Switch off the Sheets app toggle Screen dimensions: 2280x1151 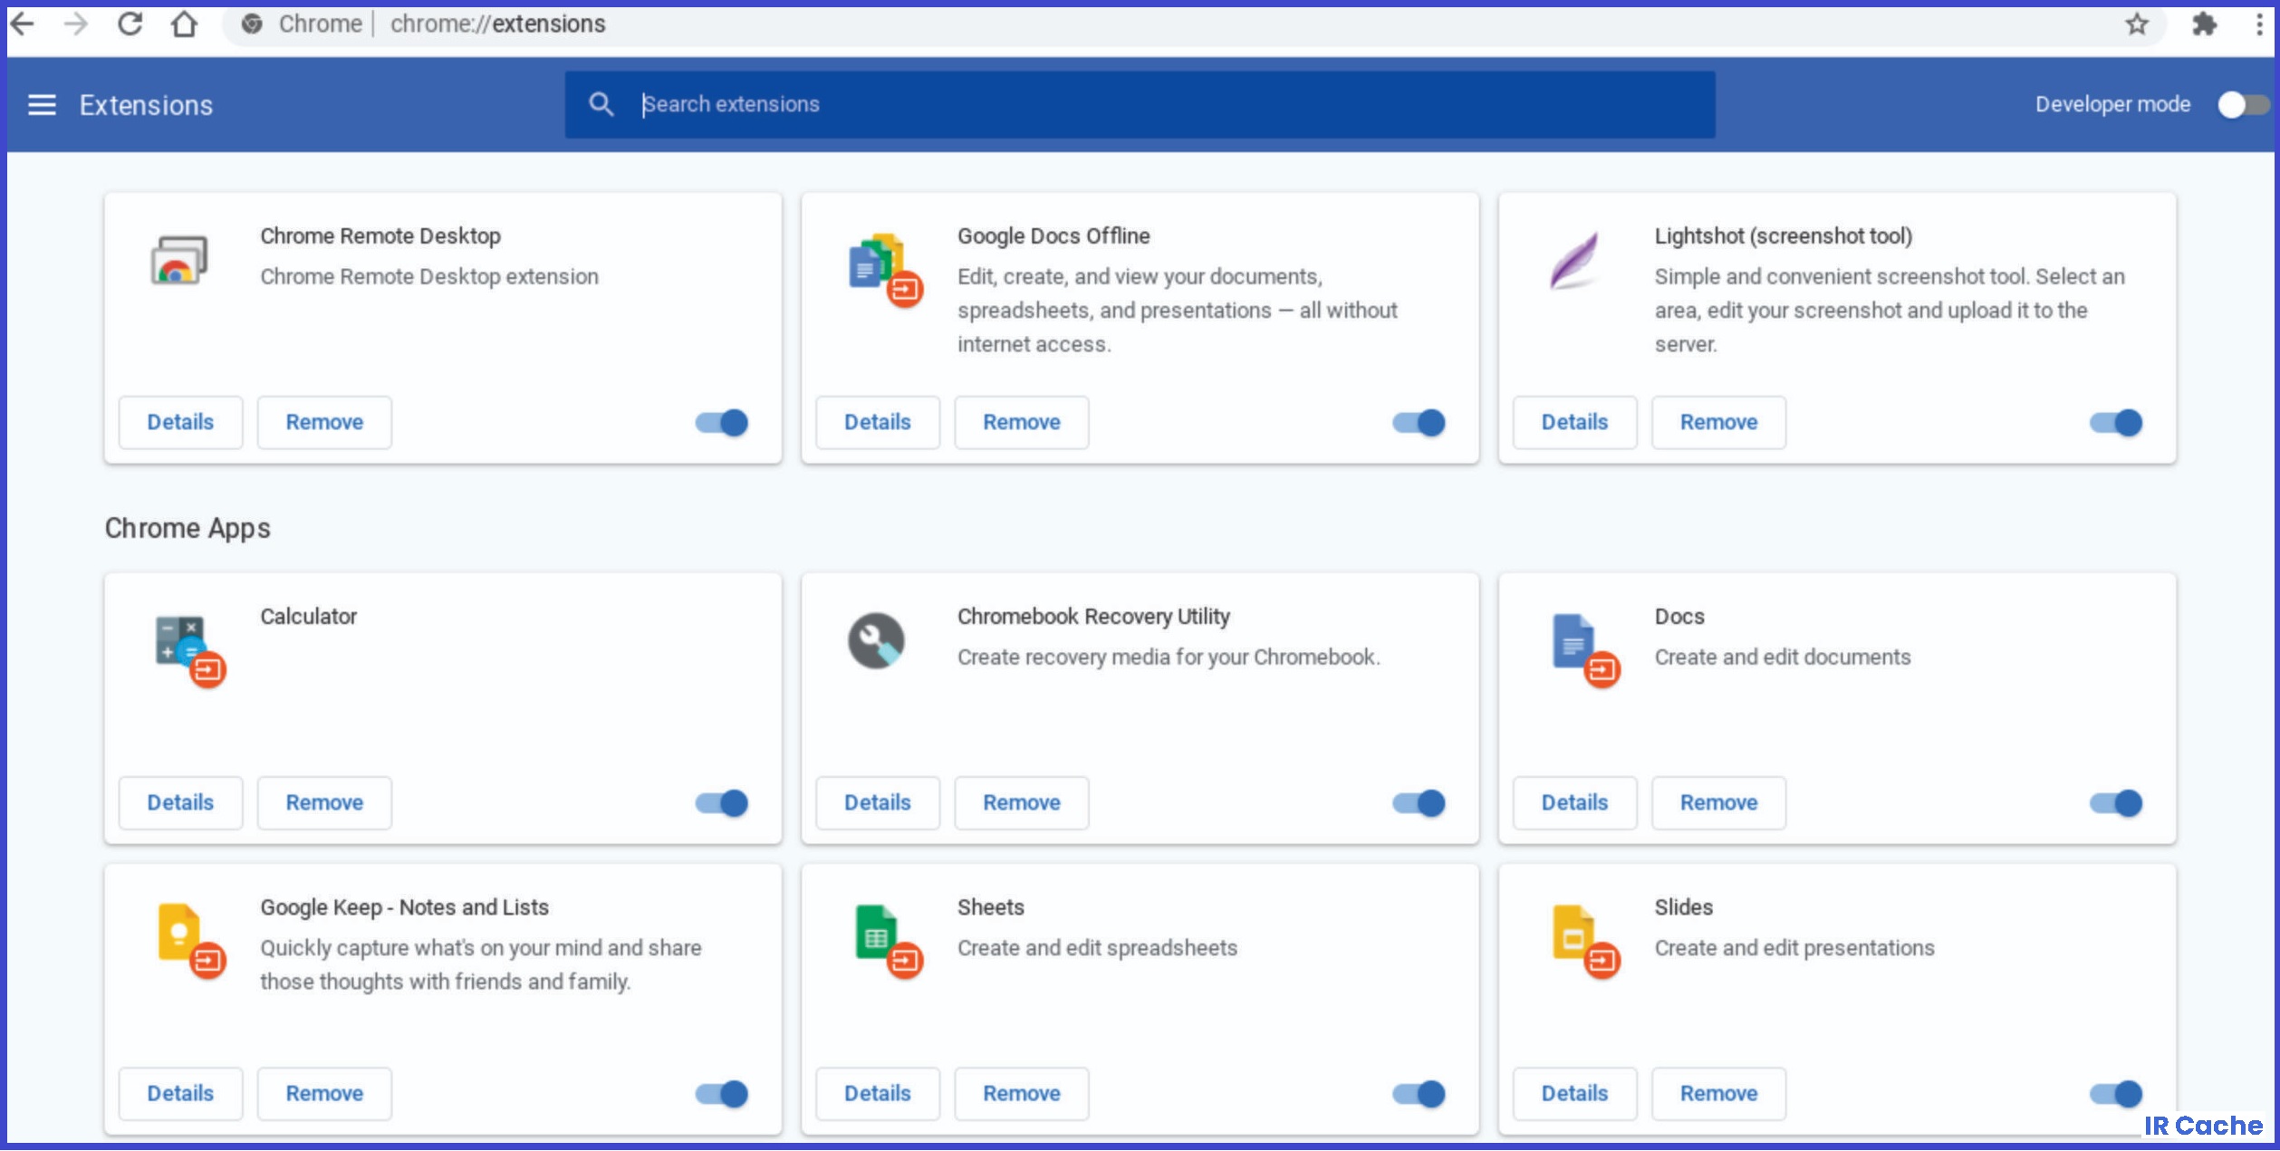click(x=1419, y=1094)
